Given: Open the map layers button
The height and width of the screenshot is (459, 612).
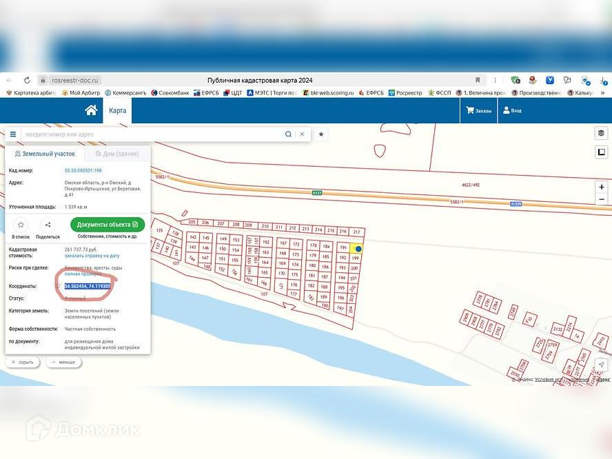Looking at the screenshot, I should (601, 133).
